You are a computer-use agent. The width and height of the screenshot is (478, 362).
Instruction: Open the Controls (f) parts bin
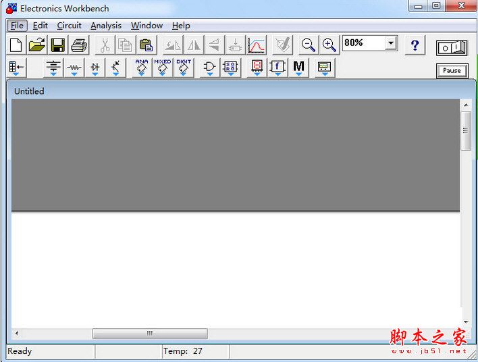point(277,68)
